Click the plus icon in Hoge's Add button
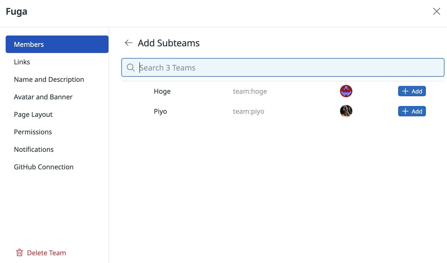Image resolution: width=447 pixels, height=263 pixels. click(x=405, y=91)
